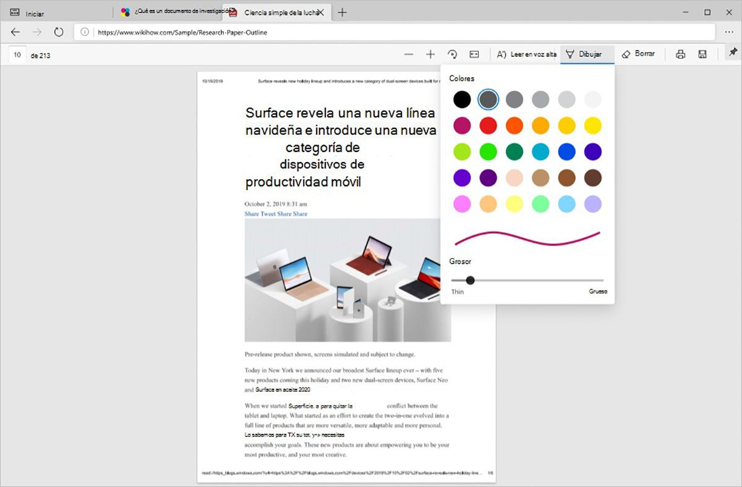Image resolution: width=742 pixels, height=487 pixels.
Task: Select the teal cyan swatch
Action: (540, 151)
